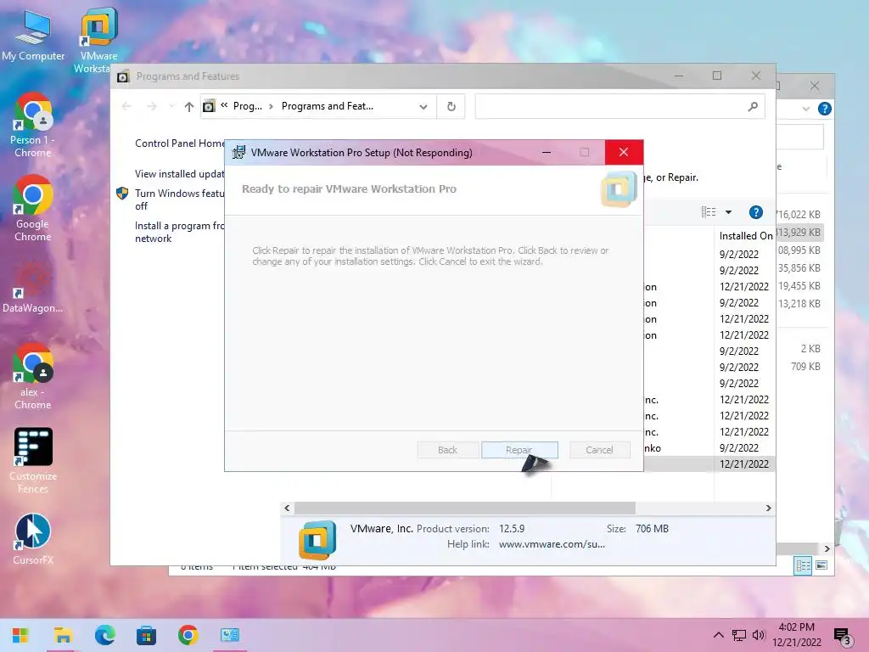
Task: Click the up arrow in Programs and Features
Action: point(189,106)
